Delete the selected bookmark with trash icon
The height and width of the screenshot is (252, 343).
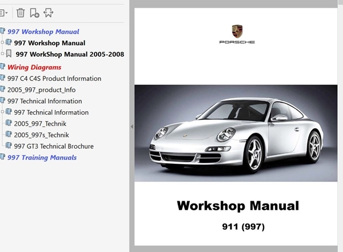coord(21,13)
